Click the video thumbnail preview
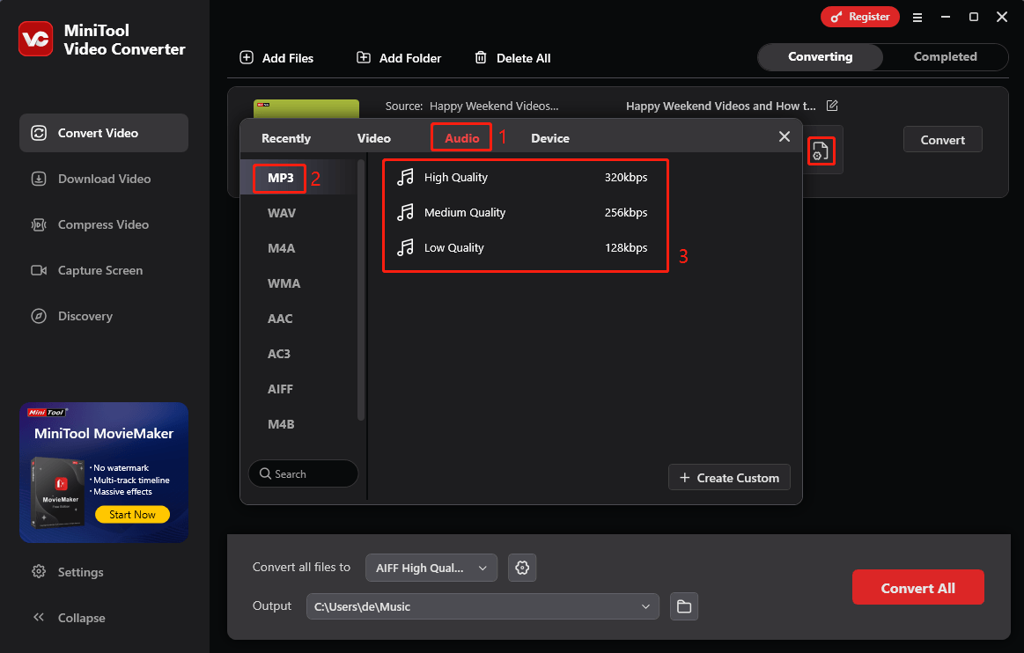The width and height of the screenshot is (1024, 653). [x=306, y=108]
